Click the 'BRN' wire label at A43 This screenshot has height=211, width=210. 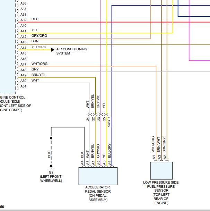coord(35,41)
